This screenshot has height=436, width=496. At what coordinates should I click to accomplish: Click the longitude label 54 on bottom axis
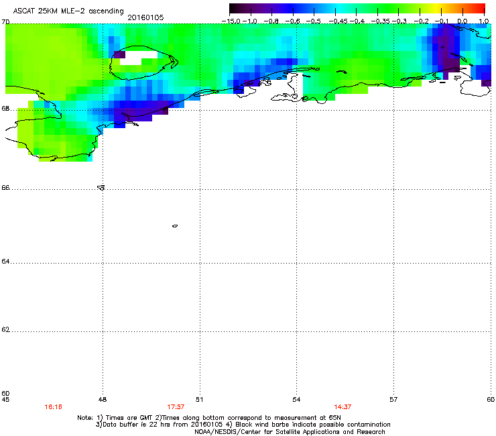click(x=296, y=400)
